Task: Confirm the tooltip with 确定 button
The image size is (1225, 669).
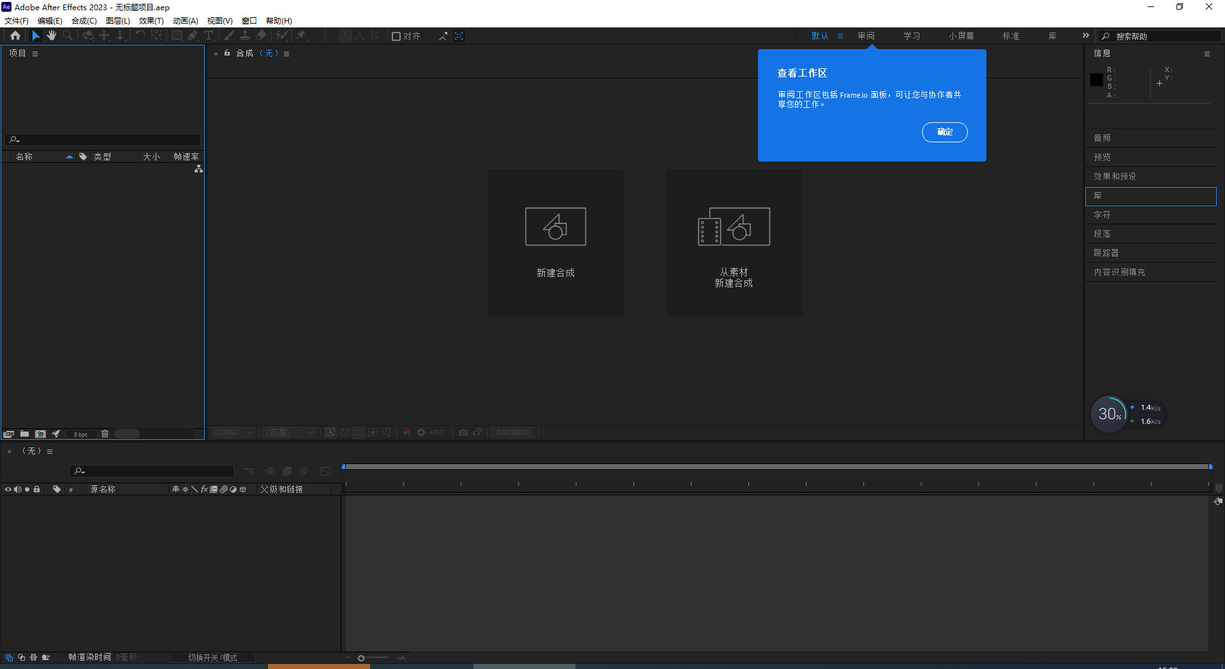Action: pos(945,132)
